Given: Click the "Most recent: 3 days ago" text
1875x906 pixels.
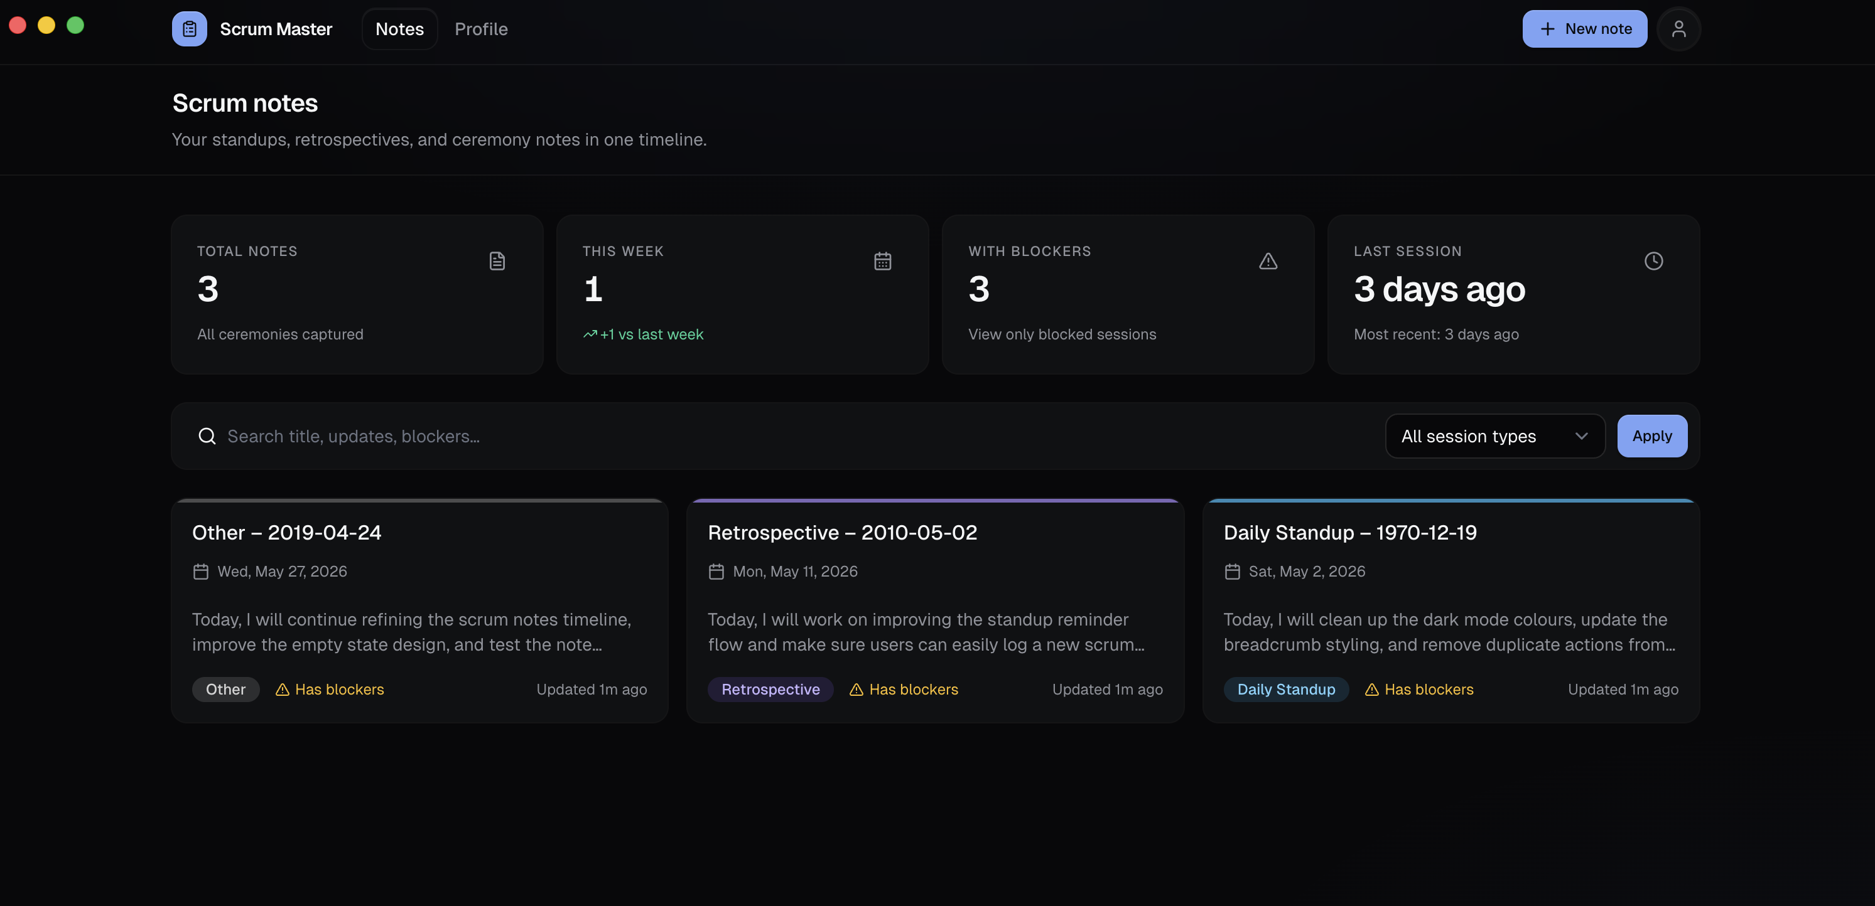Looking at the screenshot, I should (1436, 334).
